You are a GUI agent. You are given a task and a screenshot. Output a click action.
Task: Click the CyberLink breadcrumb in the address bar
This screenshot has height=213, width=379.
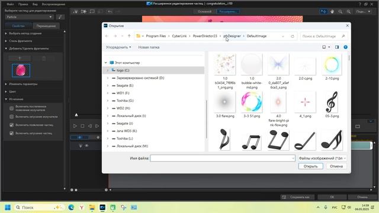pyautogui.click(x=179, y=36)
